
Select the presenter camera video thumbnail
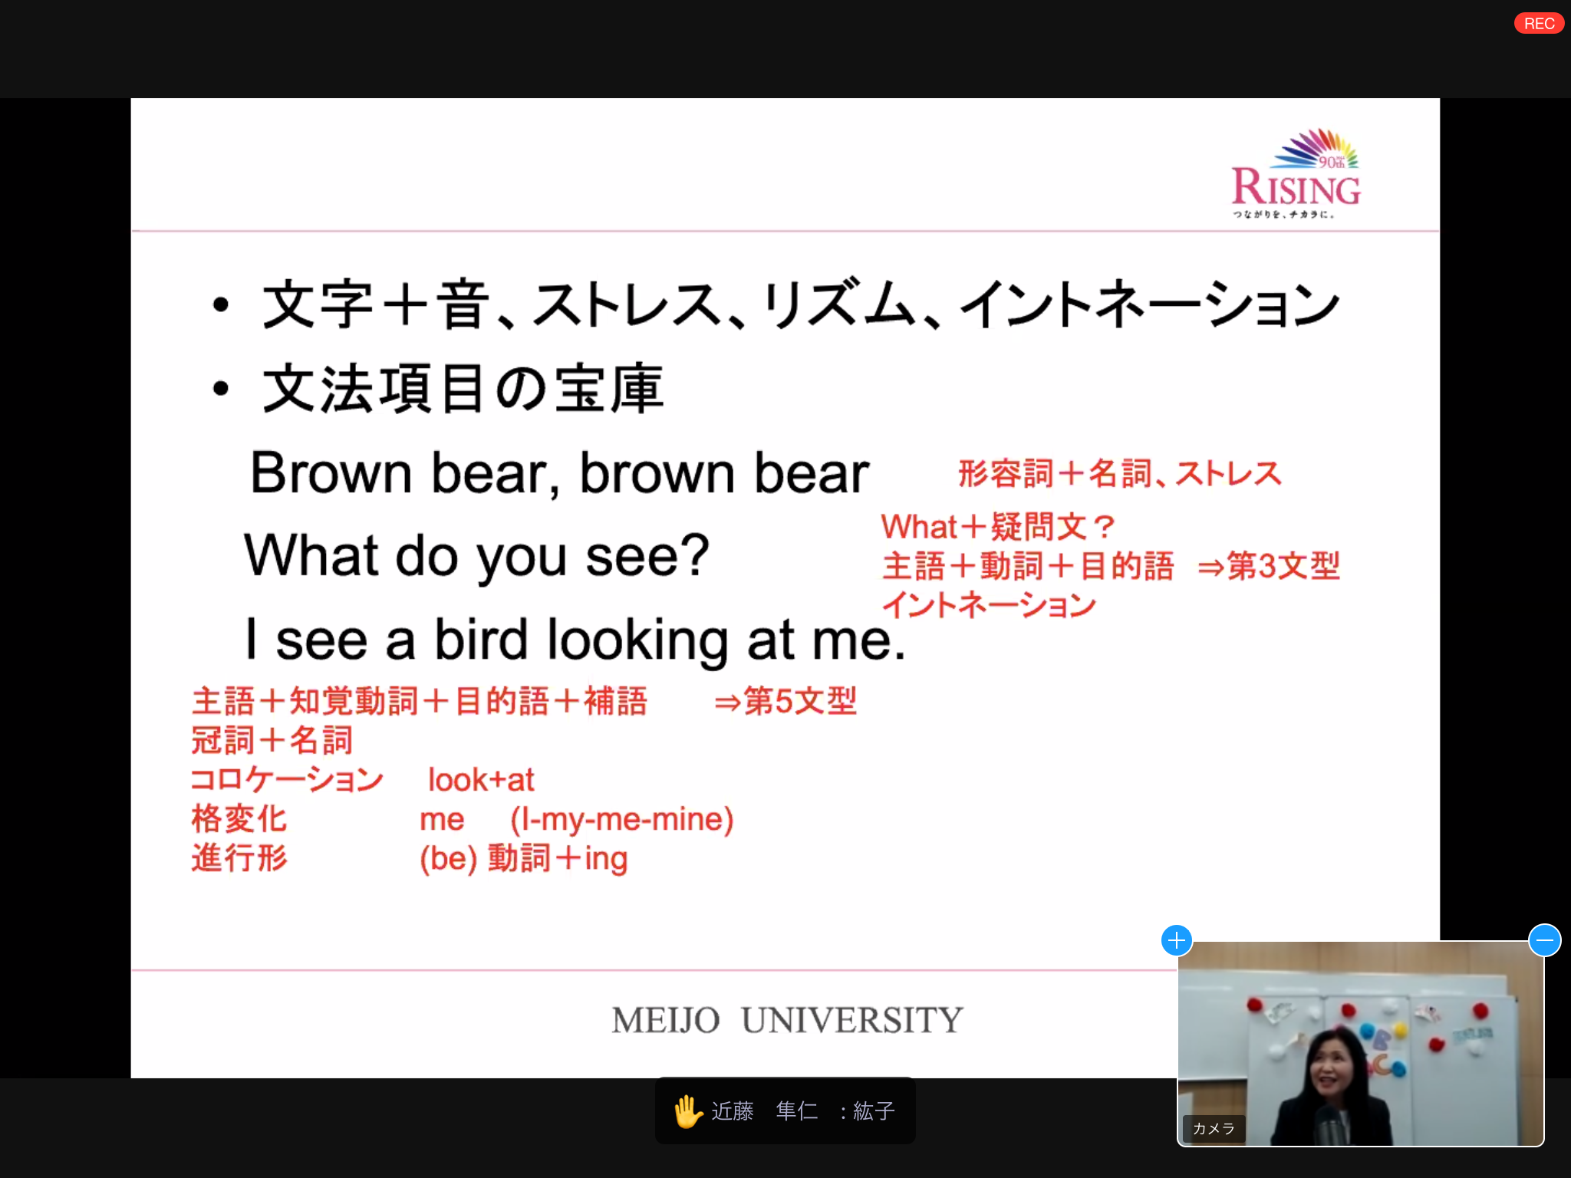click(x=1361, y=1044)
